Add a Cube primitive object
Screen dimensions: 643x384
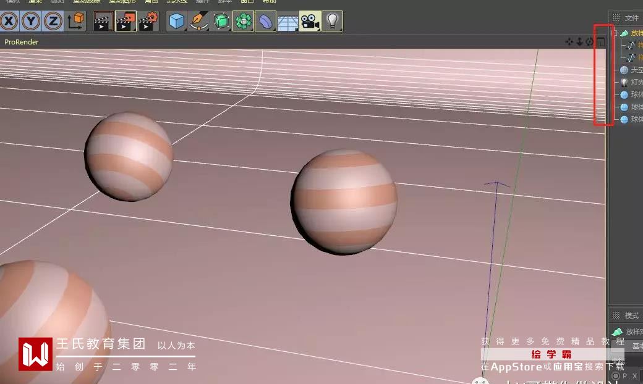click(177, 21)
